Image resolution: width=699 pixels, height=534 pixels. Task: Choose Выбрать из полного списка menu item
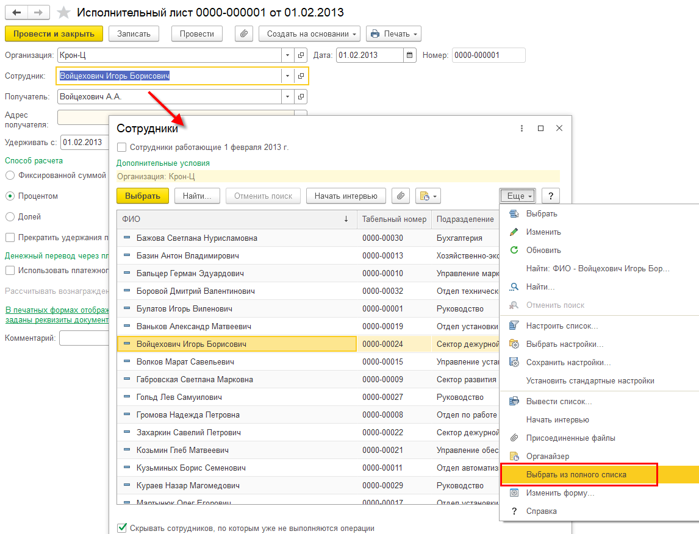576,474
